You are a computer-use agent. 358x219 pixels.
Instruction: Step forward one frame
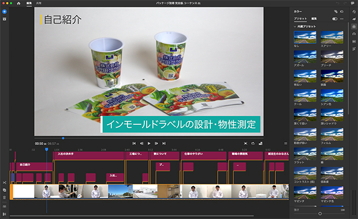click(x=156, y=143)
